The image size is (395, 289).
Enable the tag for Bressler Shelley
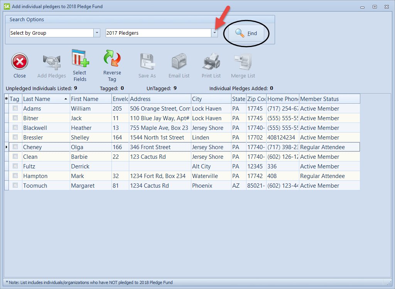pyautogui.click(x=15, y=137)
